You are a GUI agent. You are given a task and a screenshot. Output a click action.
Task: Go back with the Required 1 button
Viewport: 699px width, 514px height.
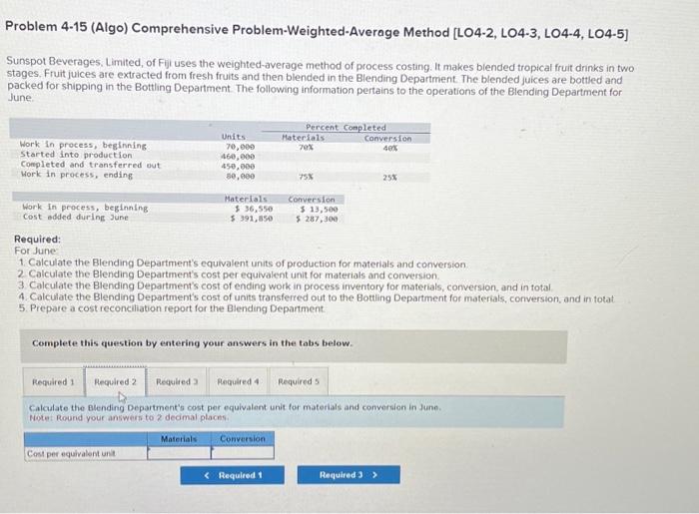(233, 475)
